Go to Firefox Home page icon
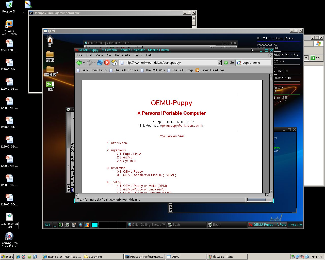 (x=115, y=63)
